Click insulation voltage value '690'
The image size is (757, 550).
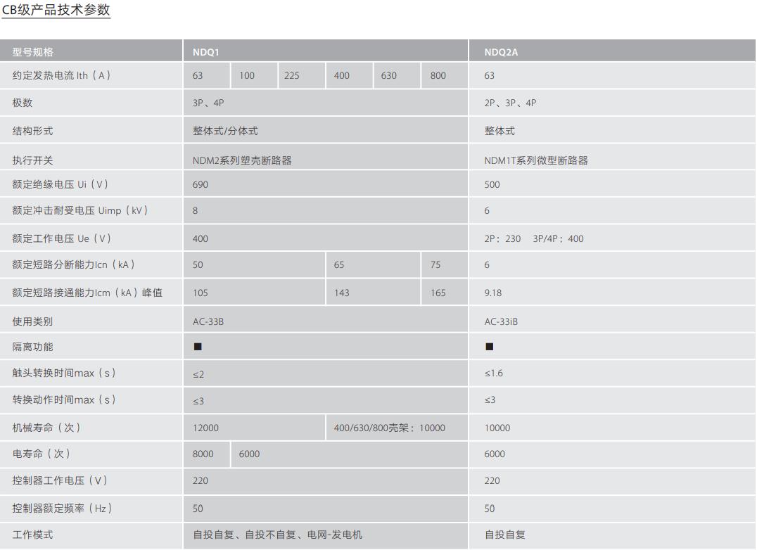201,184
